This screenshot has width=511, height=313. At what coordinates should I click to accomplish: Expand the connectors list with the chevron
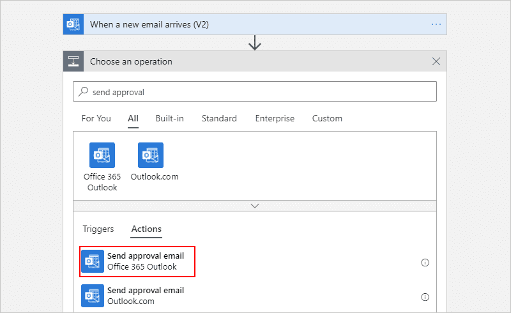coord(255,206)
